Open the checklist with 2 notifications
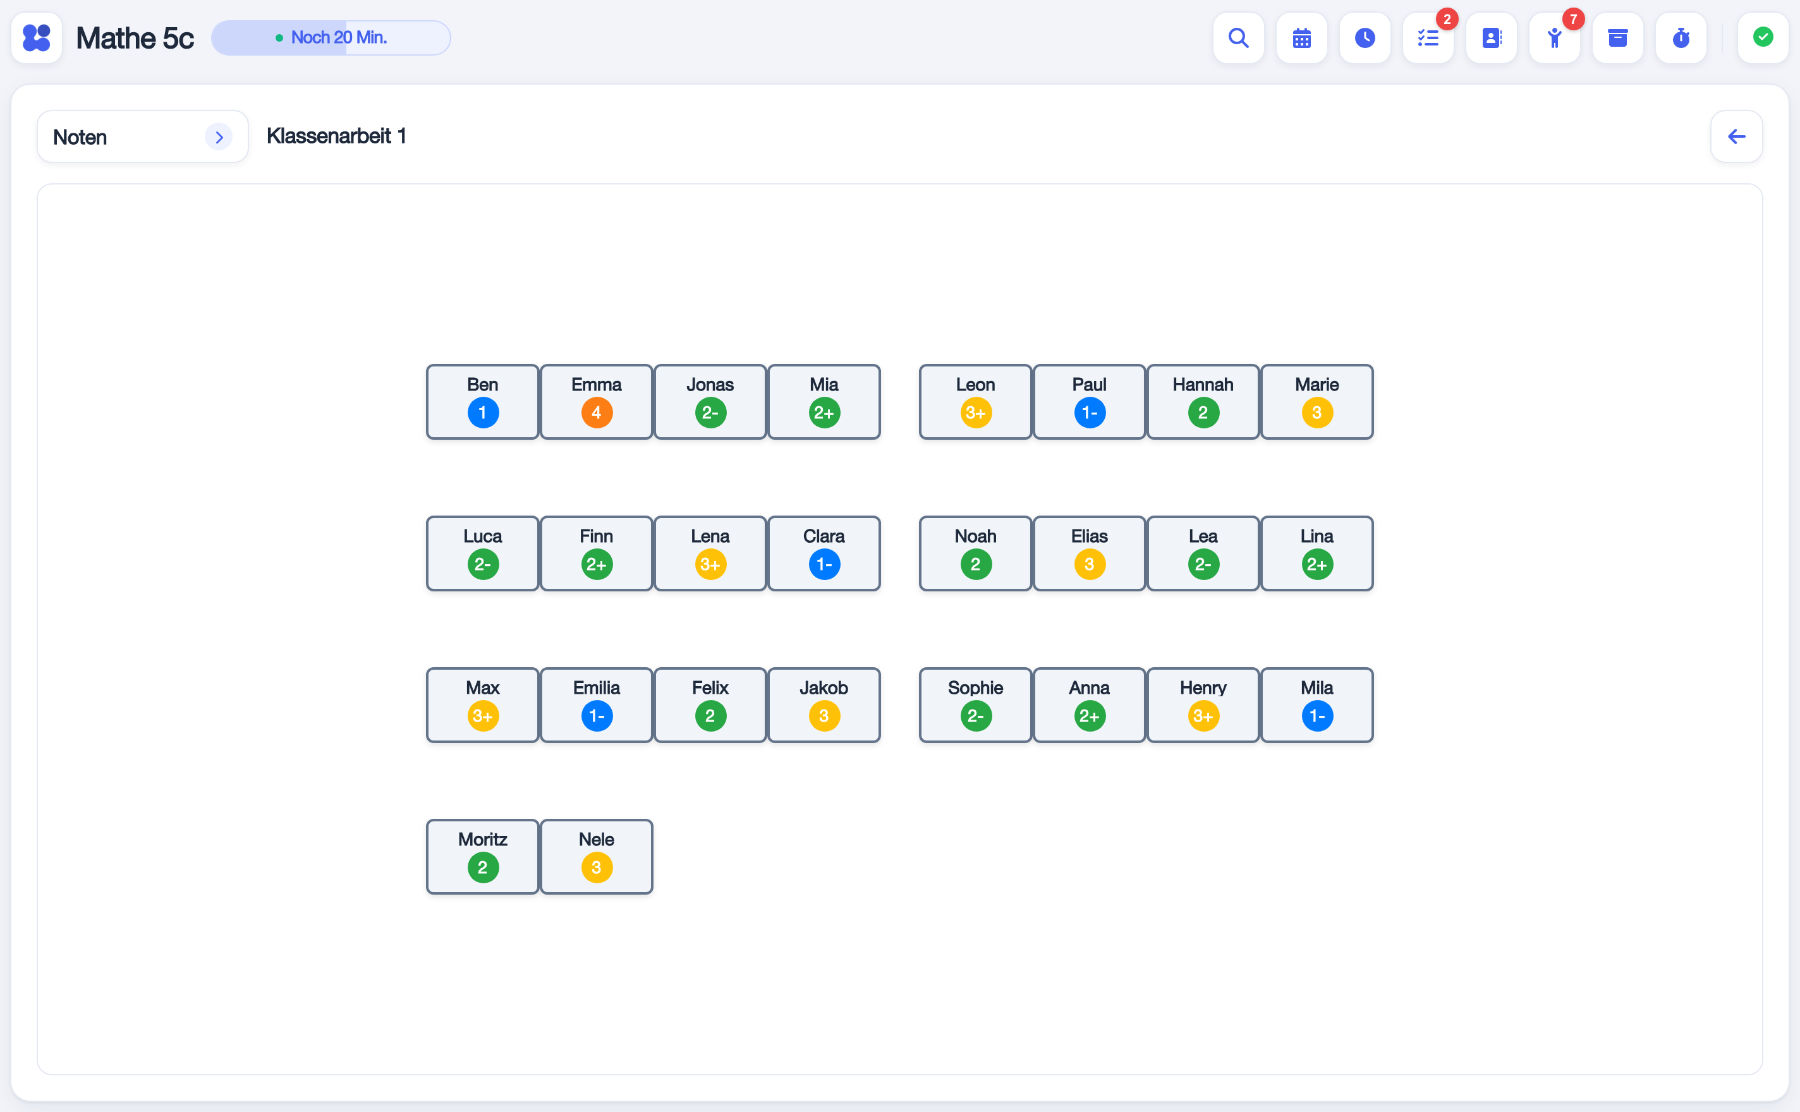The image size is (1800, 1112). point(1428,37)
